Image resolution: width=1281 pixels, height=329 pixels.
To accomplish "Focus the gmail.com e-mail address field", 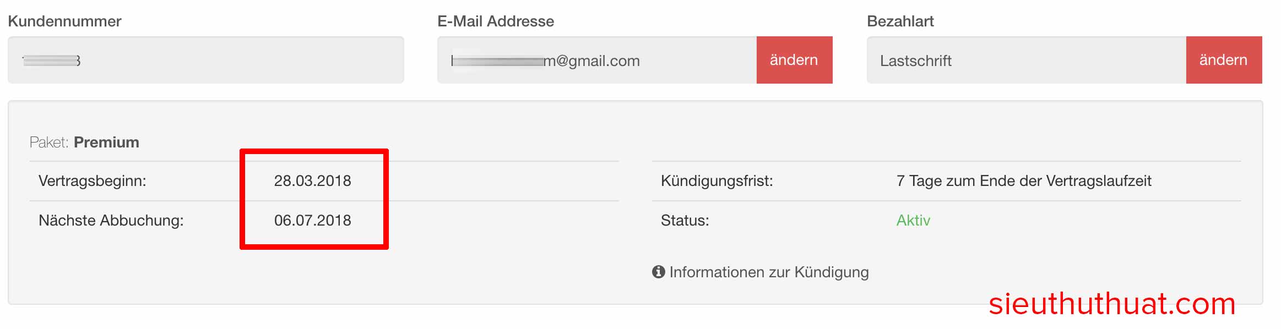I will pyautogui.click(x=596, y=60).
